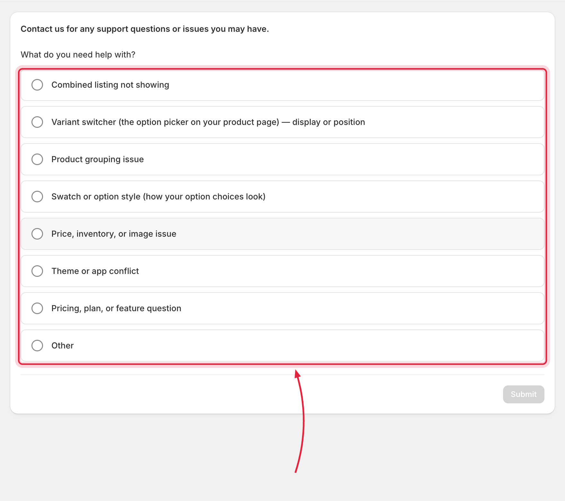Select the Combined listing not showing radio button
The height and width of the screenshot is (501, 565).
tap(37, 85)
